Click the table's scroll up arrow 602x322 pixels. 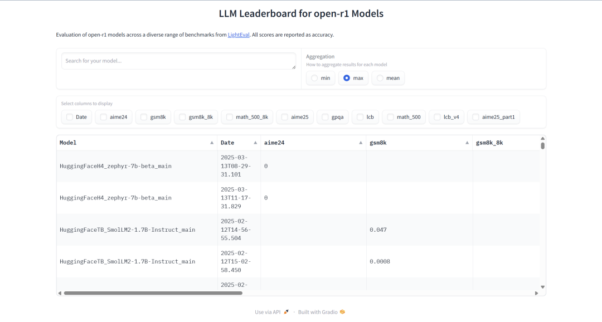point(542,139)
